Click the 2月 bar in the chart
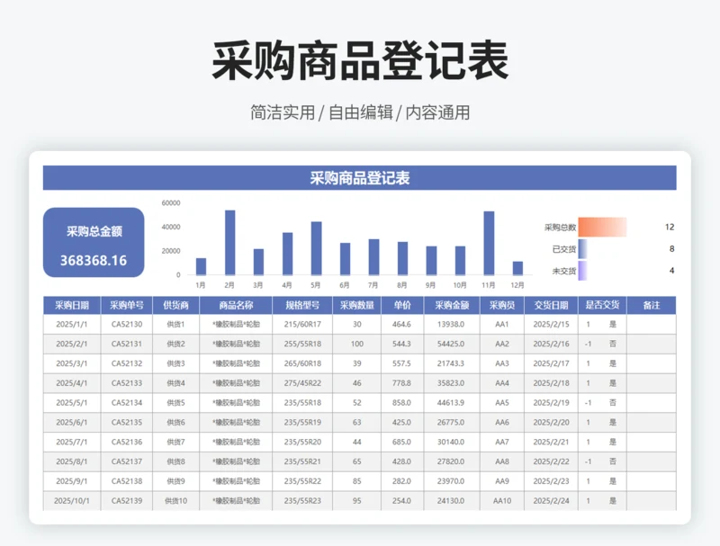Screen dimensions: 720x546 tap(230, 243)
